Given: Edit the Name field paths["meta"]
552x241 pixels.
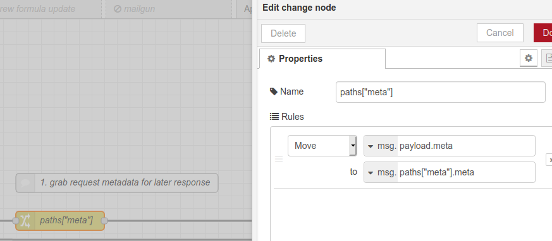Looking at the screenshot, I should click(x=441, y=92).
